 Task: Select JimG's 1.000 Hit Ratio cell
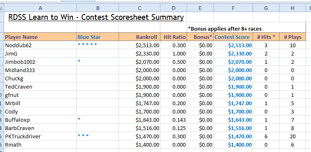174,54
